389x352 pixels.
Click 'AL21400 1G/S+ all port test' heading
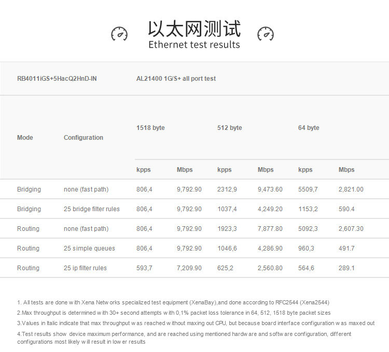coord(176,79)
